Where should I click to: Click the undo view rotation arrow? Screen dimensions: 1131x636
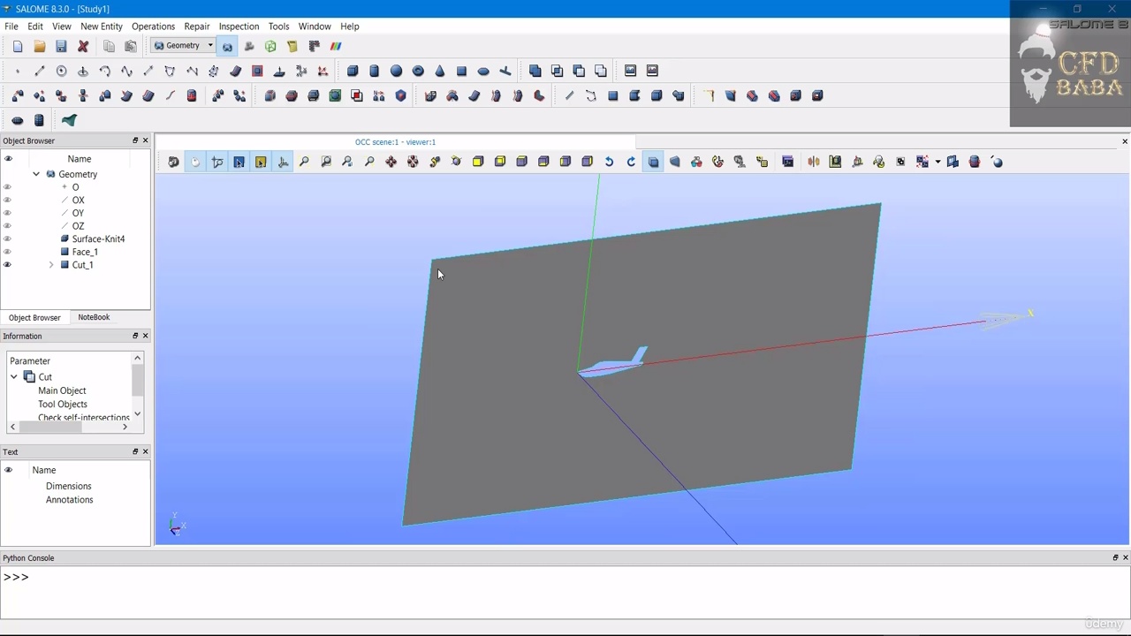(x=609, y=162)
